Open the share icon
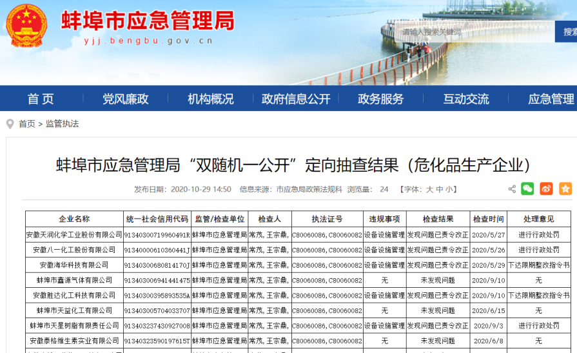Image resolution: width=577 pixels, height=353 pixels. [x=512, y=189]
